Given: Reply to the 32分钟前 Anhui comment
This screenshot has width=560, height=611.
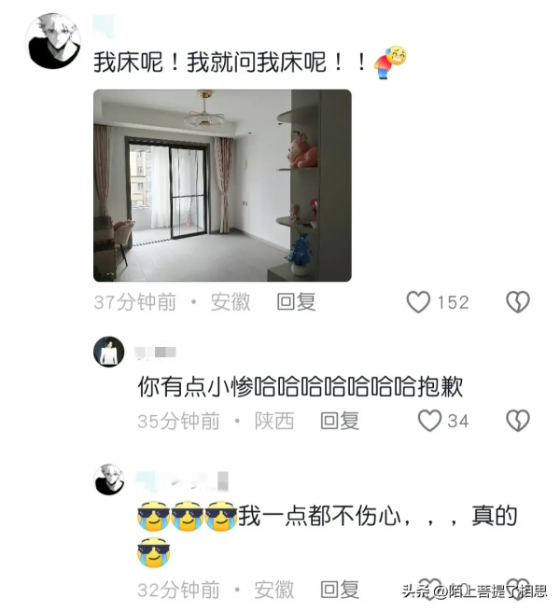Looking at the screenshot, I should point(340,590).
